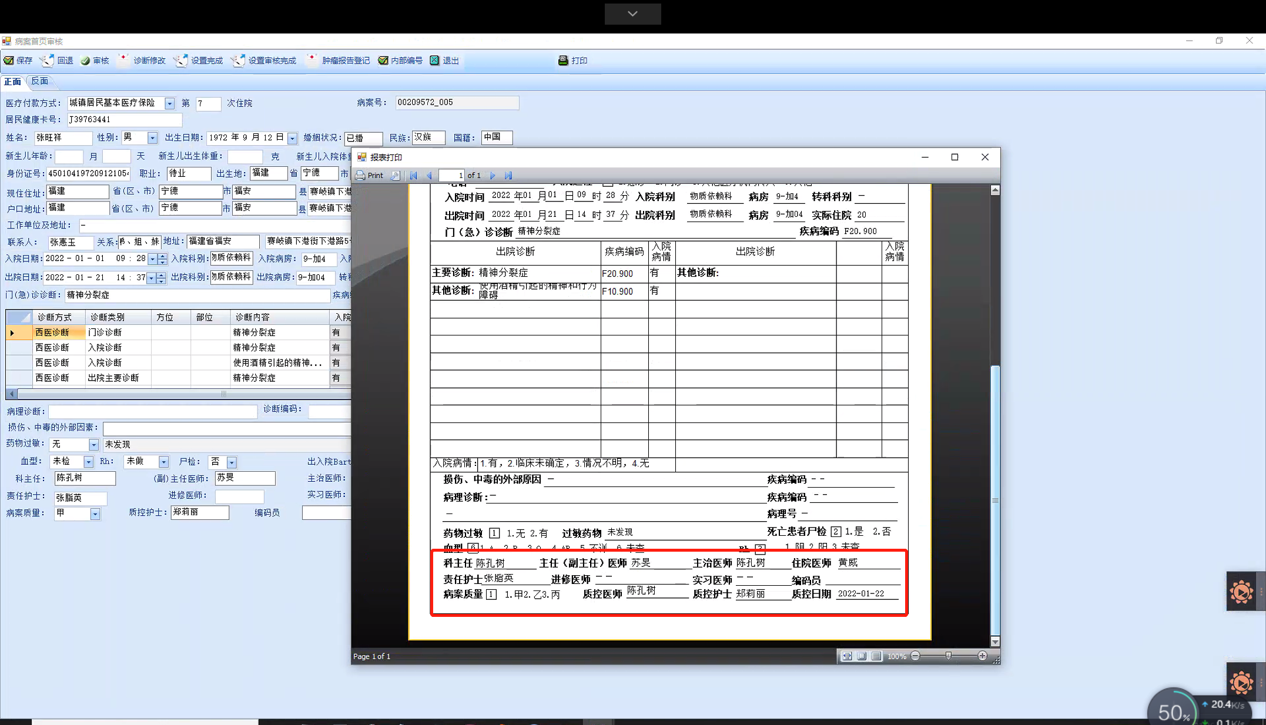Click 肿瘤报告登记 toolbar item

[x=339, y=61]
